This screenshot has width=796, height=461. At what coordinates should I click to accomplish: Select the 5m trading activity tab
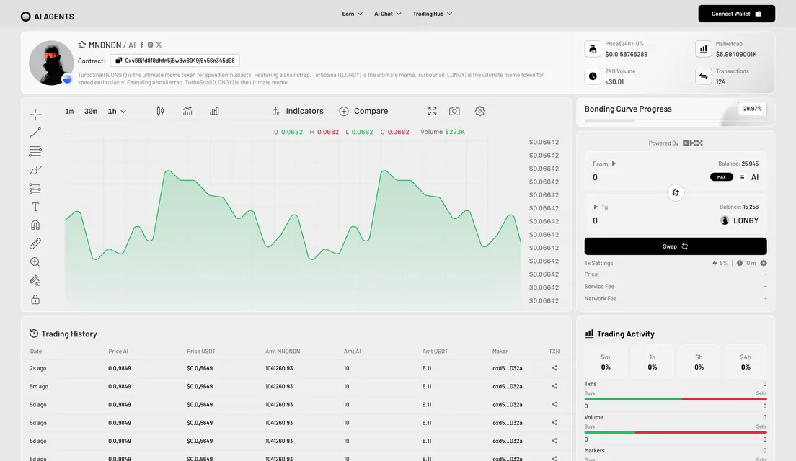[606, 362]
